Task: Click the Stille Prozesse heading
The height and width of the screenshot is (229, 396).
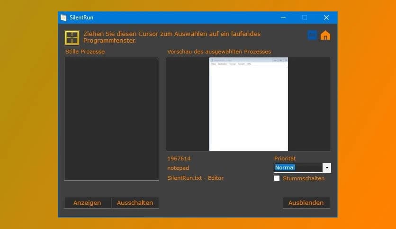Action: coord(85,52)
